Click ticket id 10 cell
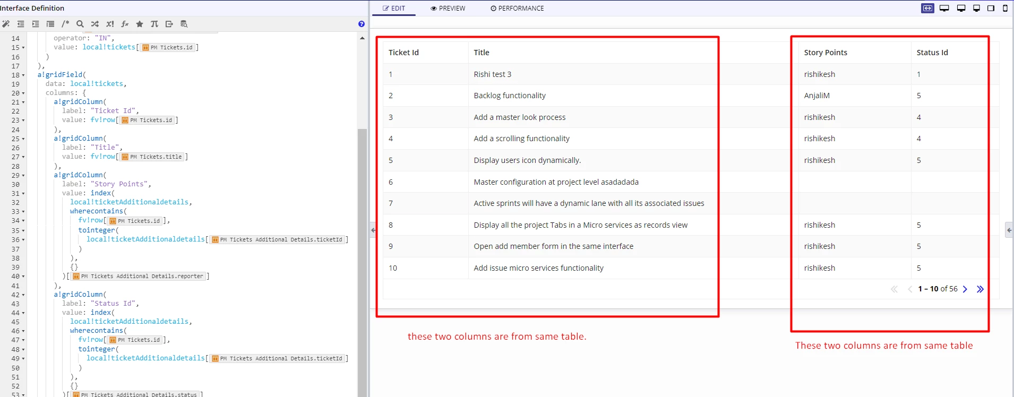The image size is (1014, 397). [x=393, y=268]
